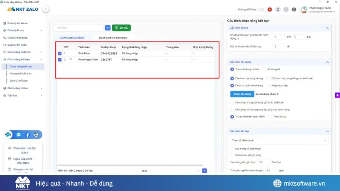This screenshot has width=340, height=191.
Task: Open the Facebook icon in sidebar
Action: pyautogui.click(x=28, y=135)
